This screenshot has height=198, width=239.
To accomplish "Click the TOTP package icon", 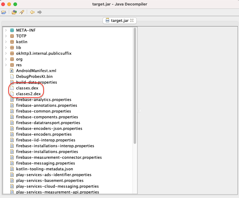I will click(x=12, y=36).
